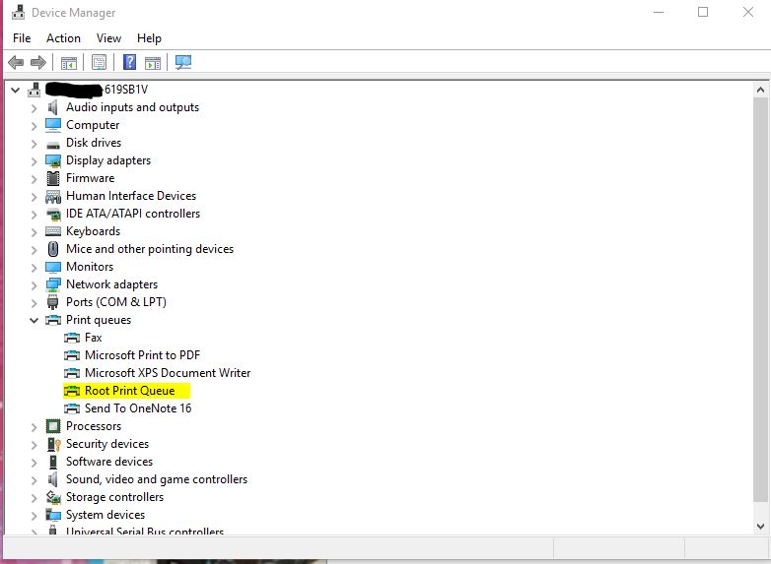771x564 pixels.
Task: Toggle the console tree toolbar icon
Action: pyautogui.click(x=69, y=63)
